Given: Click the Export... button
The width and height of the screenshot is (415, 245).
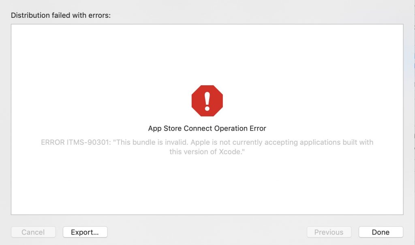Looking at the screenshot, I should click(x=85, y=232).
